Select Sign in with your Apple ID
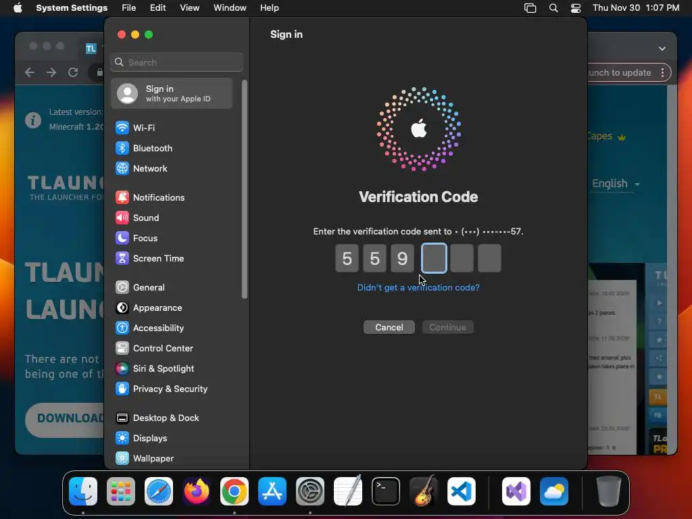This screenshot has height=519, width=692. (172, 93)
